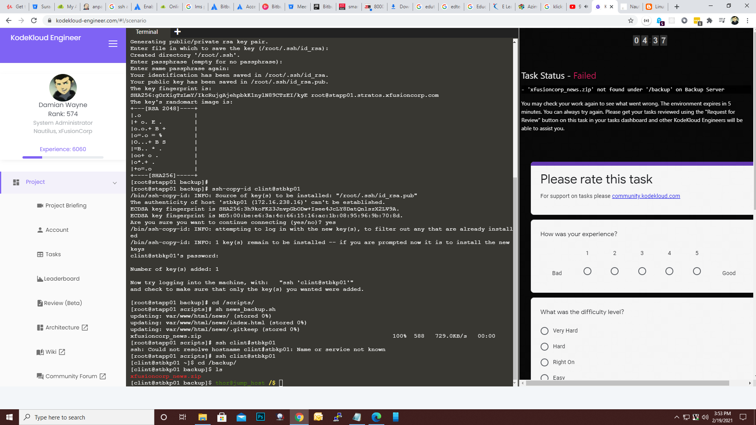
Task: Add a new terminal with plus icon
Action: tap(178, 32)
